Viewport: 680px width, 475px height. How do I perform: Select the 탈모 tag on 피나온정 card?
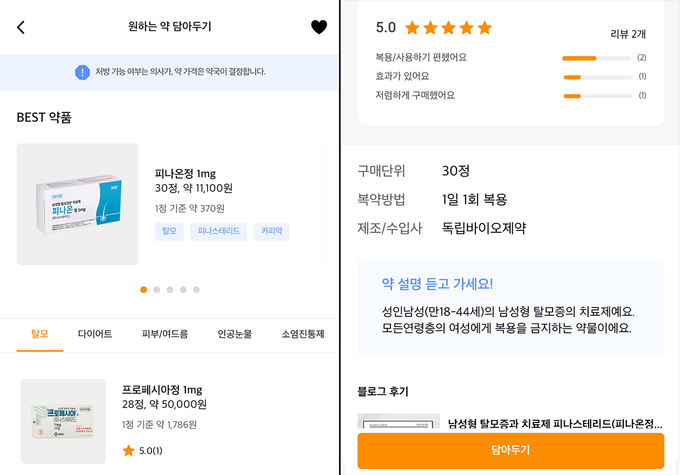[x=169, y=231]
